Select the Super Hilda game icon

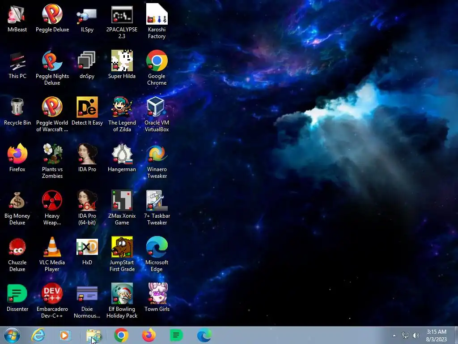pyautogui.click(x=122, y=65)
